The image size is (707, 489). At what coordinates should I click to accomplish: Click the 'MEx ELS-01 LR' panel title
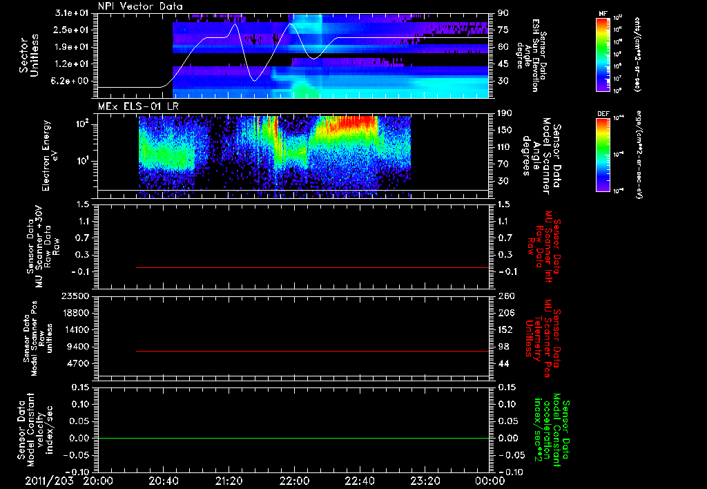[138, 106]
